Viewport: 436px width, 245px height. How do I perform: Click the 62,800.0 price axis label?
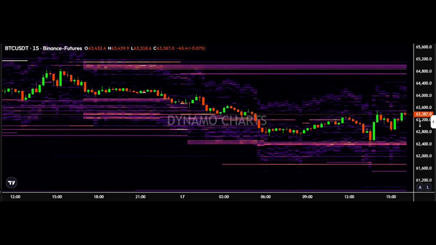424,132
